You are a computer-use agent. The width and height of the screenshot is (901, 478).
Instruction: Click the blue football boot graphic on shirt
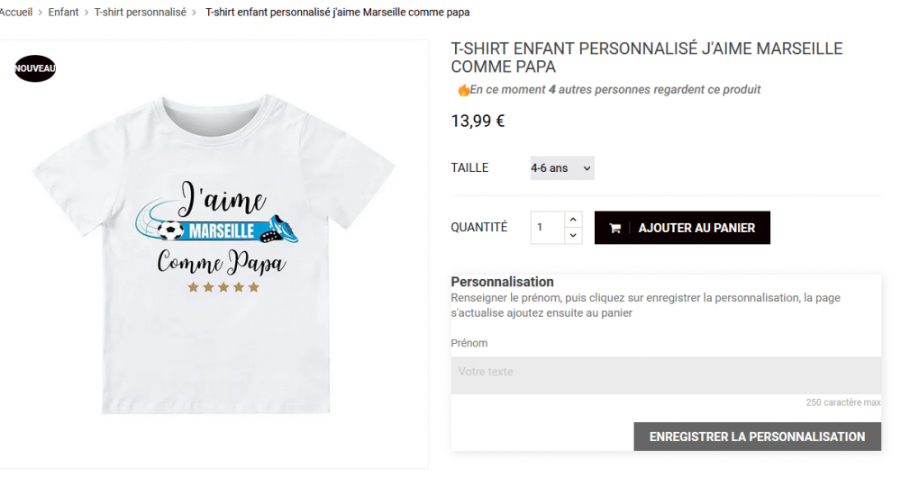[279, 230]
